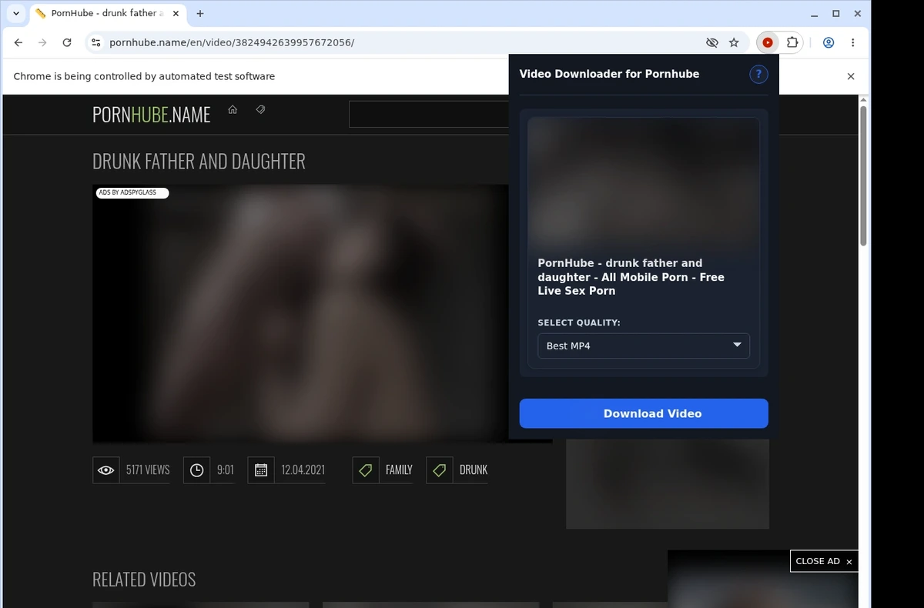Focus the address bar URL
The image size is (924, 608).
coord(232,43)
